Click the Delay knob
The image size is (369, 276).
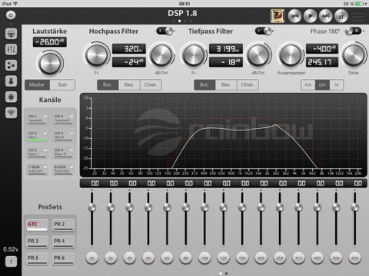pos(354,55)
